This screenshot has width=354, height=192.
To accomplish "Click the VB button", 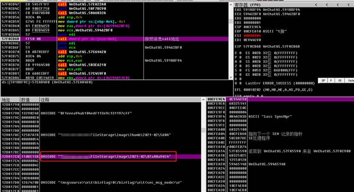I will [340, 81].
